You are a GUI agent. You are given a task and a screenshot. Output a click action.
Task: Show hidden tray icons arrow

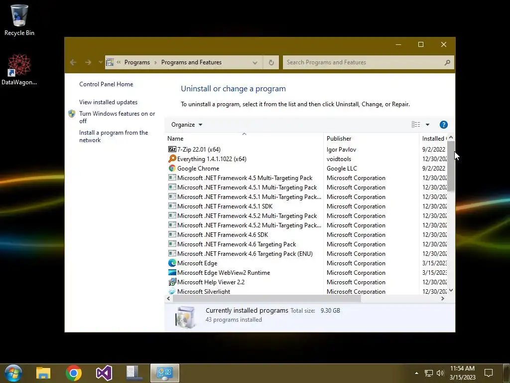[416, 373]
